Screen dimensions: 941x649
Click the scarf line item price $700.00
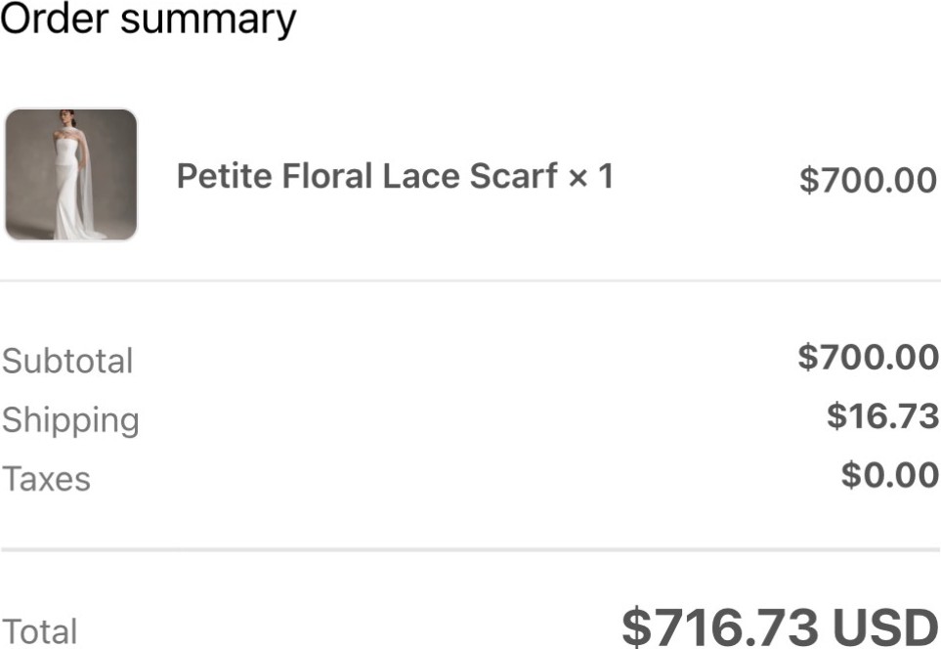click(x=868, y=180)
